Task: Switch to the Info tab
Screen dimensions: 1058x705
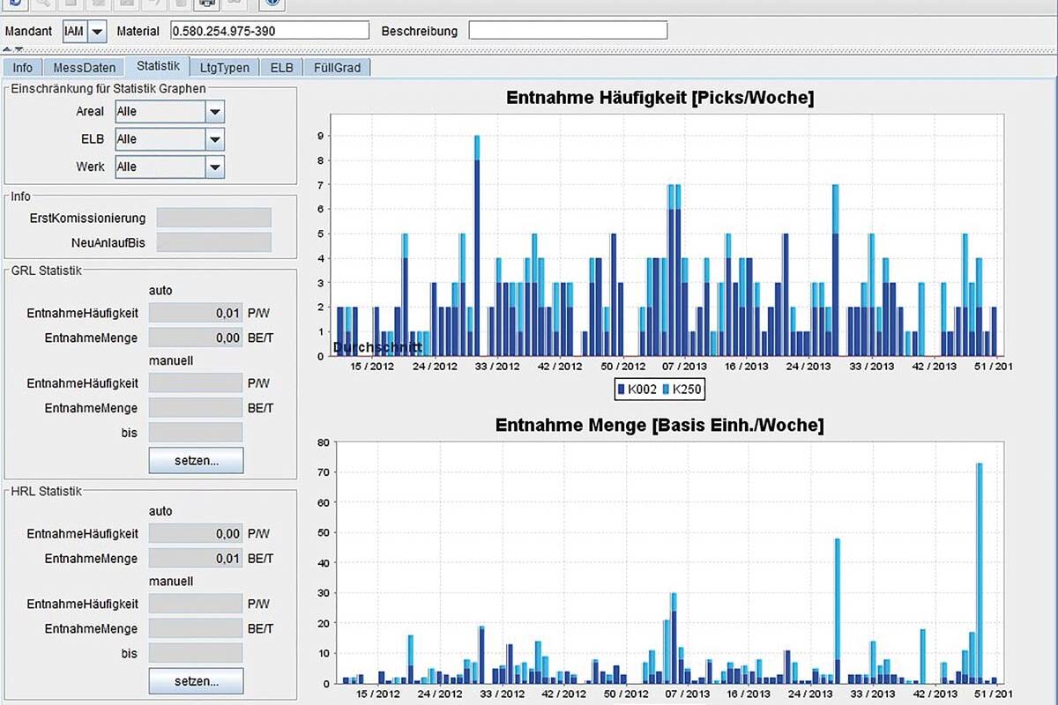Action: click(x=23, y=68)
